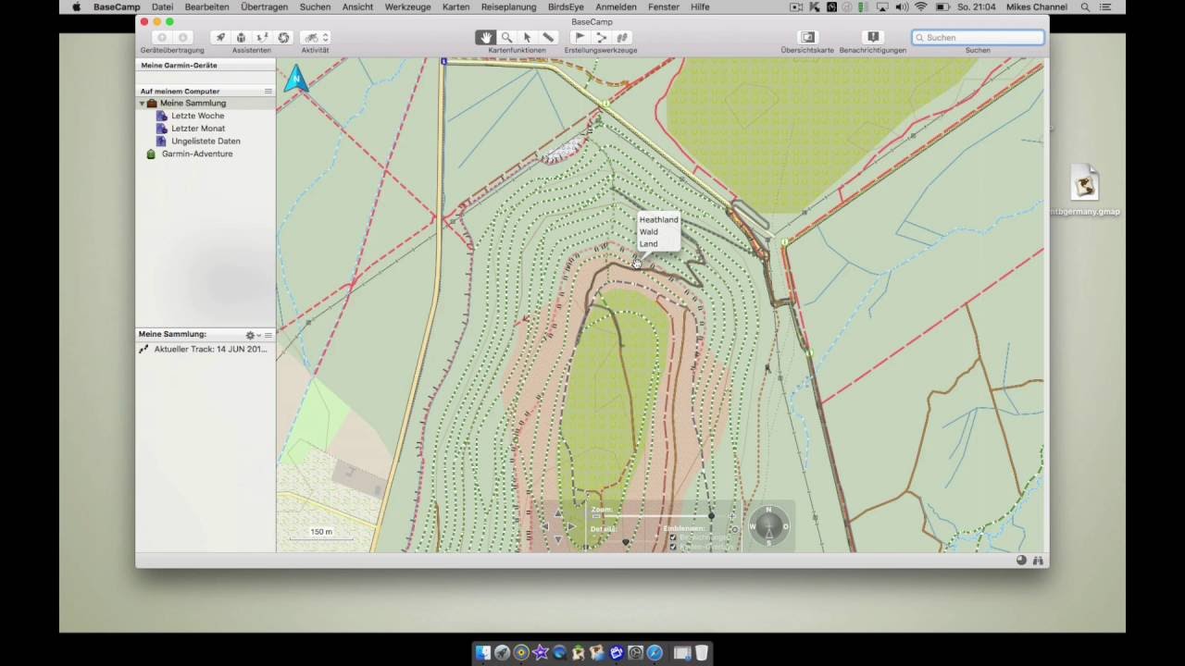This screenshot has width=1185, height=666.
Task: Pan map up with overlay arrow
Action: click(x=558, y=512)
